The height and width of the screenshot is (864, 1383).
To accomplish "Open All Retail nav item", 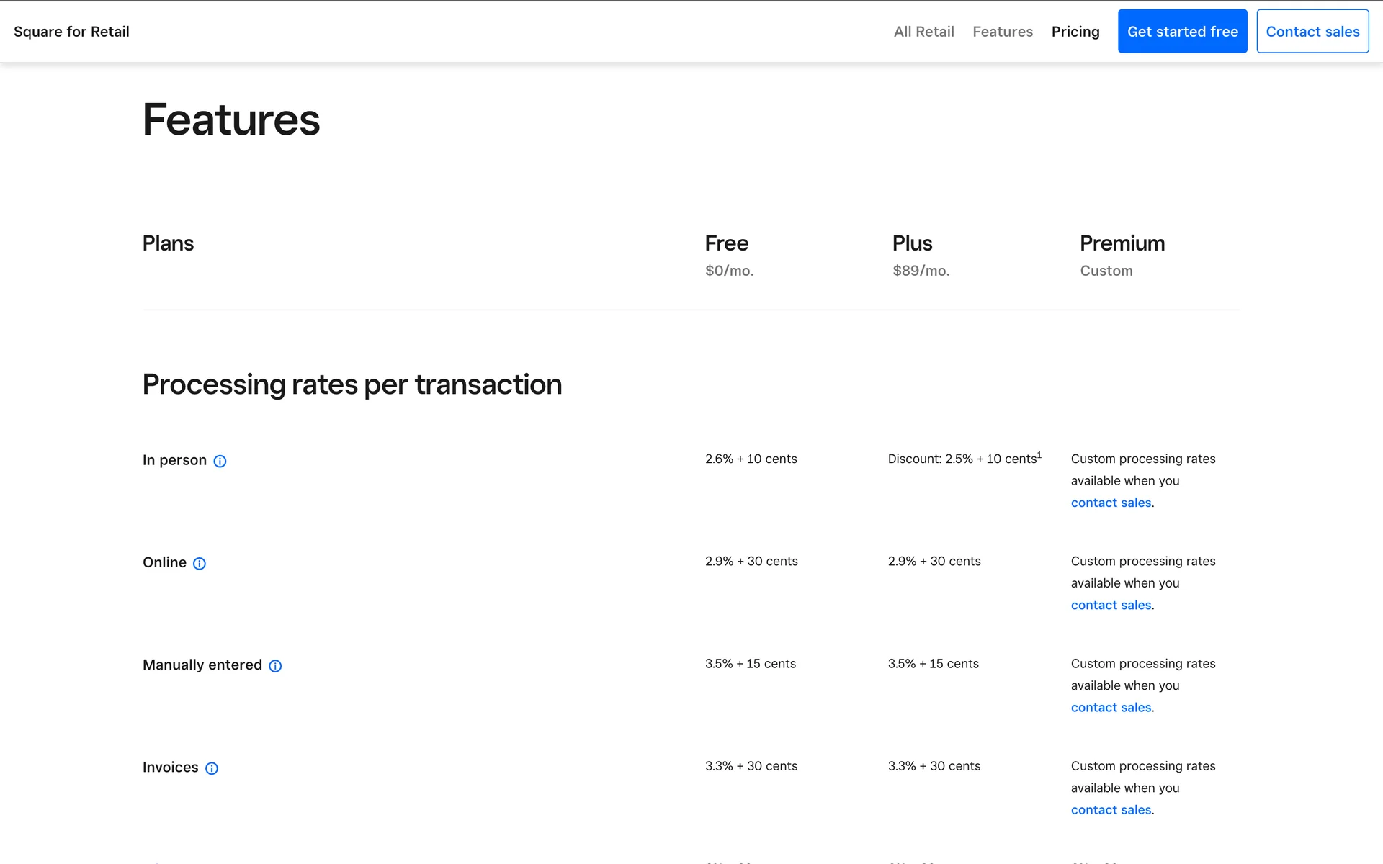I will point(923,32).
